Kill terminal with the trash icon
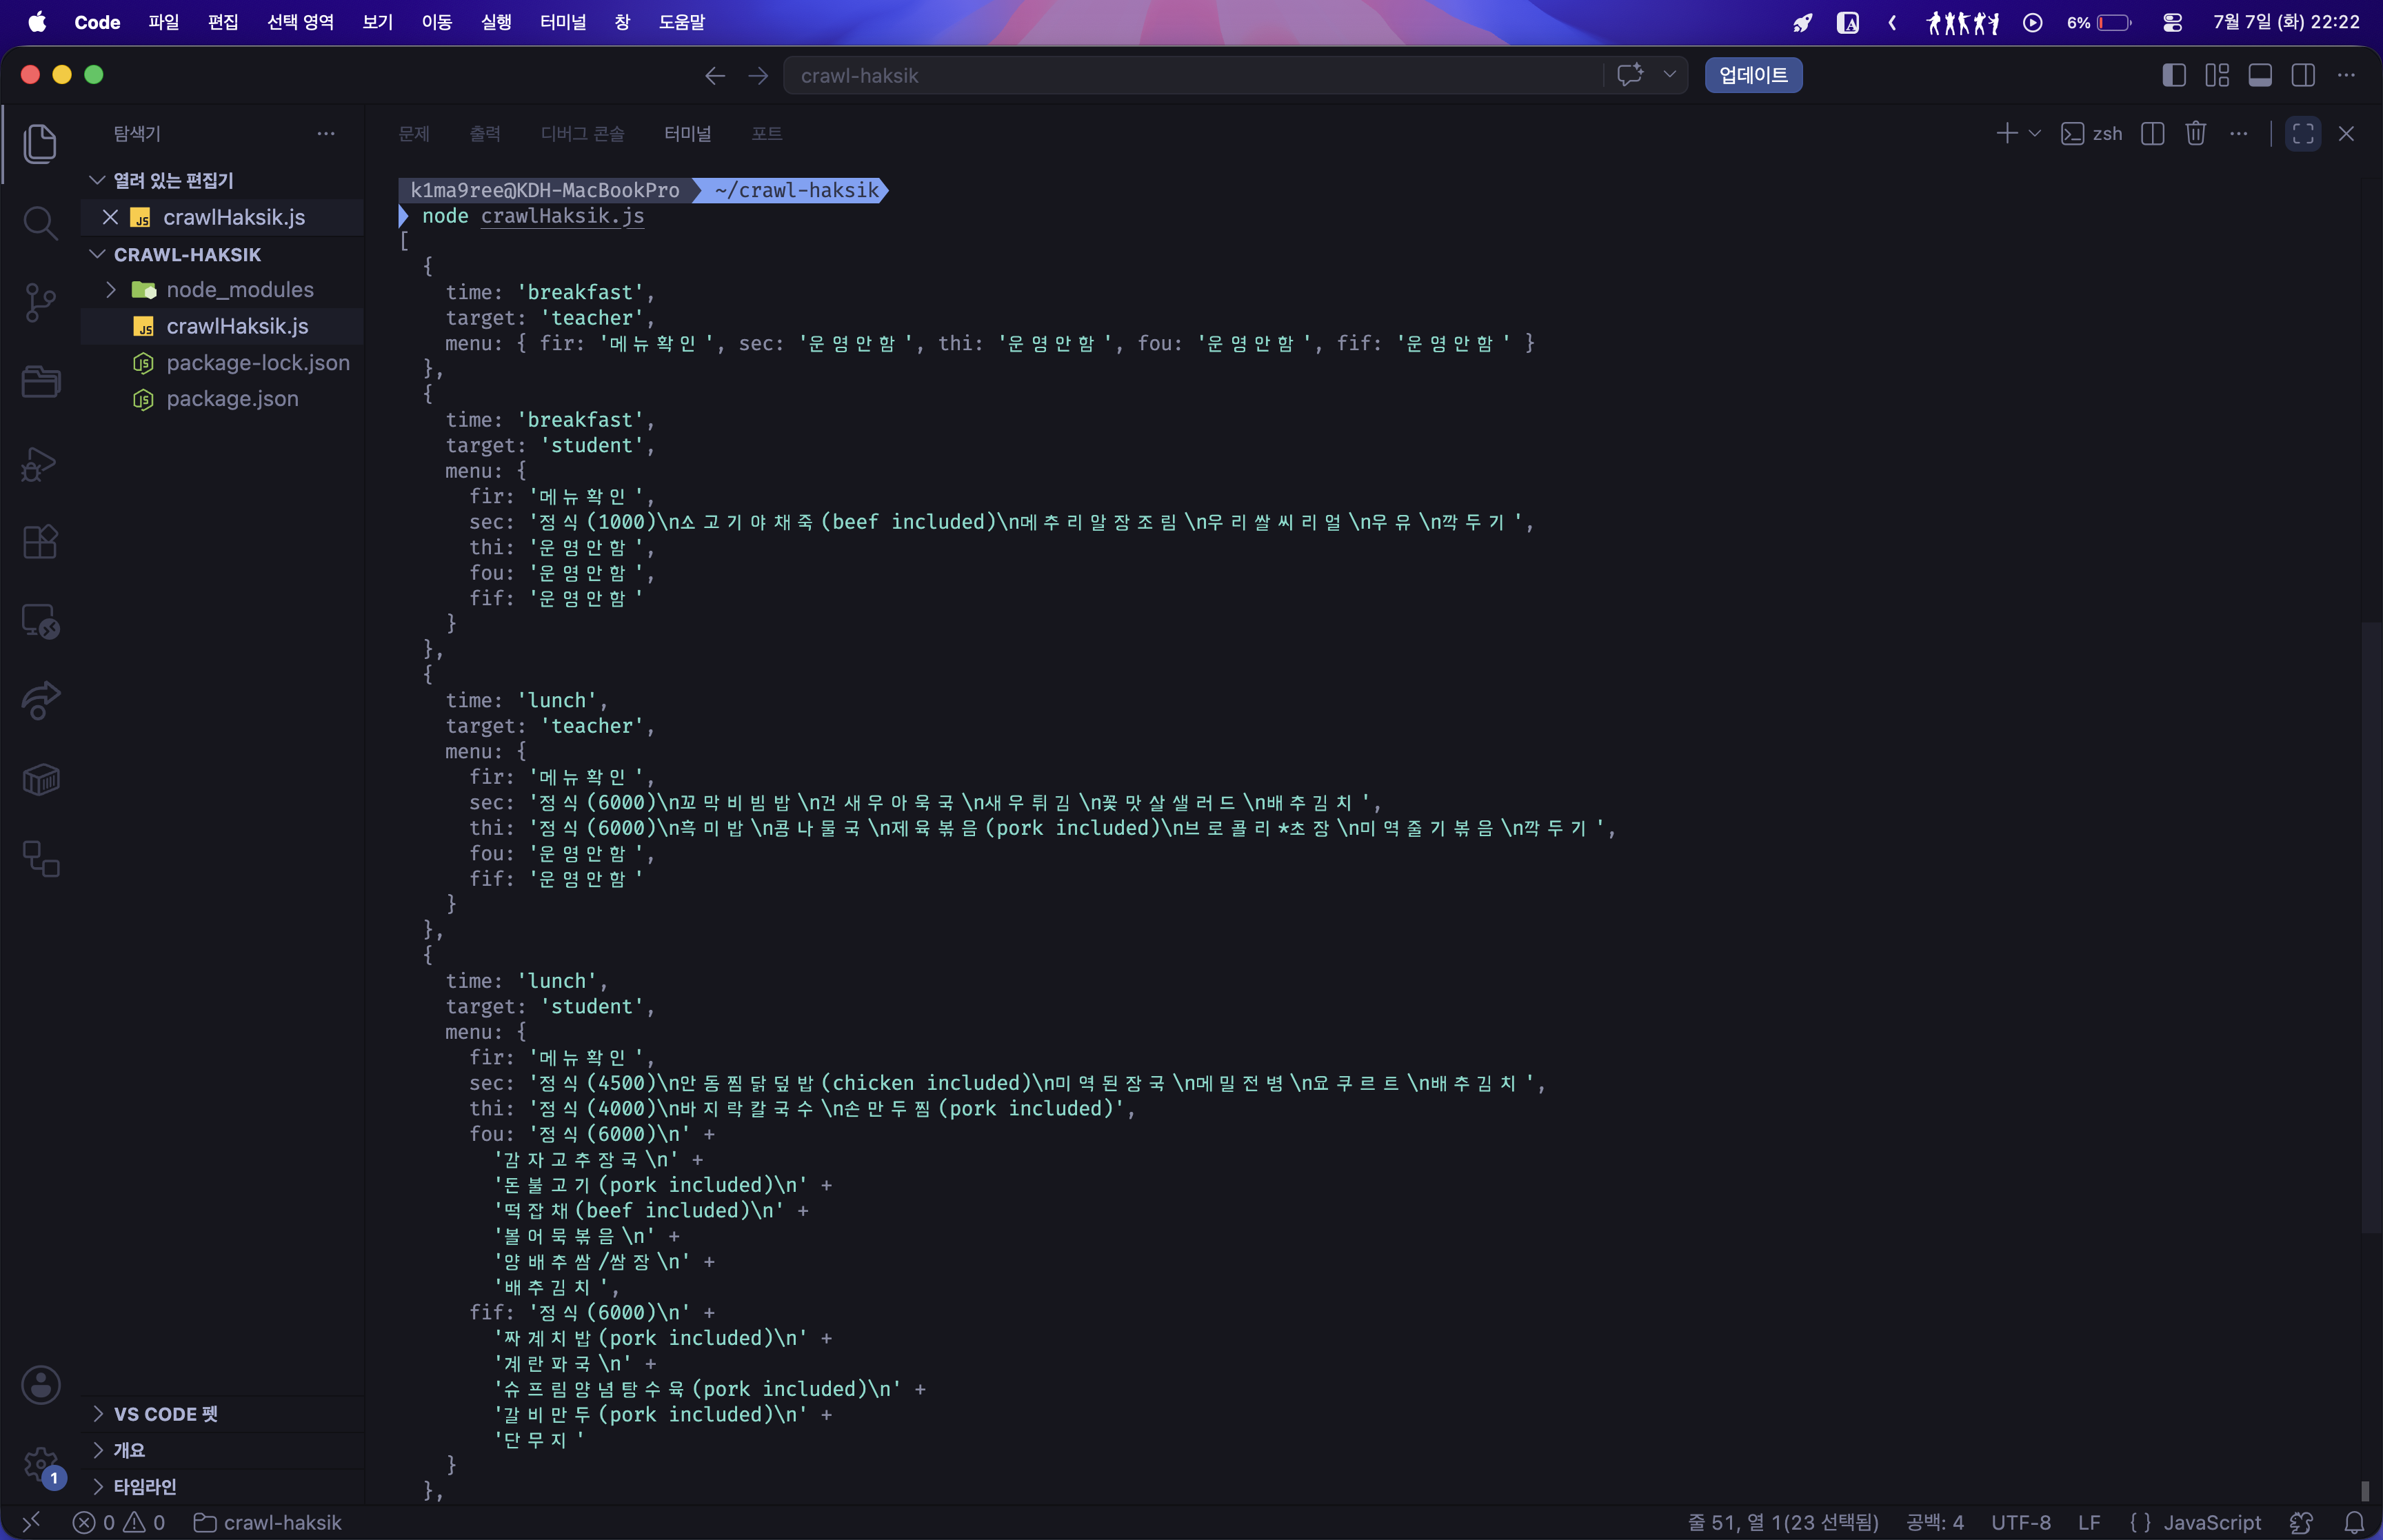2383x1540 pixels. coord(2196,134)
